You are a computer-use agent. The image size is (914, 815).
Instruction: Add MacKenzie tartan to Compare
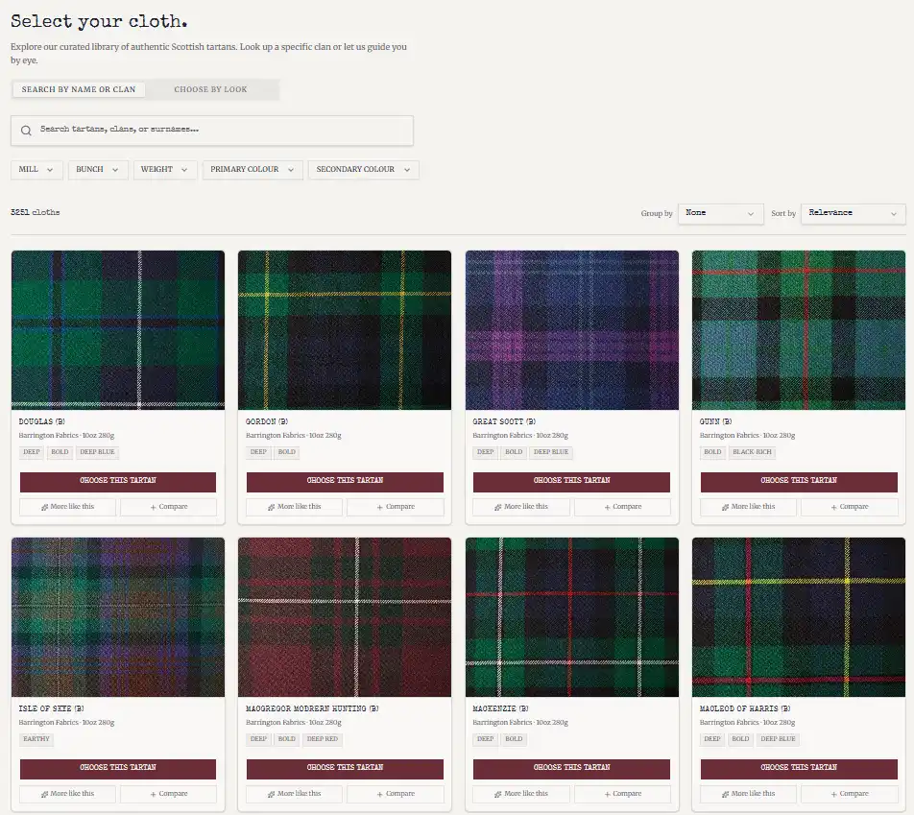(x=622, y=794)
